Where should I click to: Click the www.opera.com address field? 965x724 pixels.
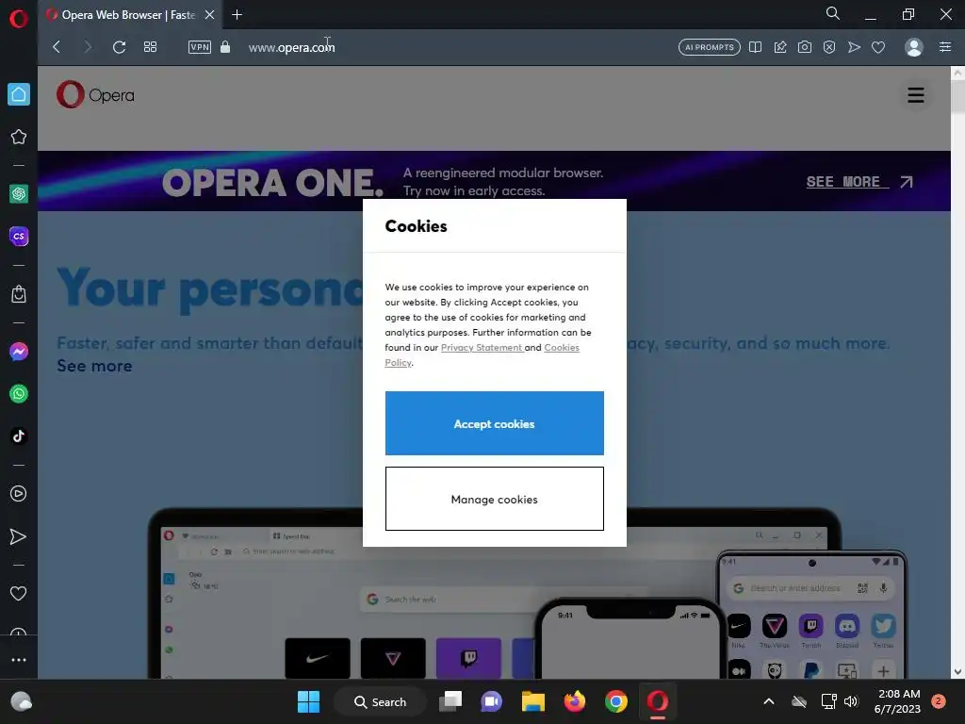point(292,47)
